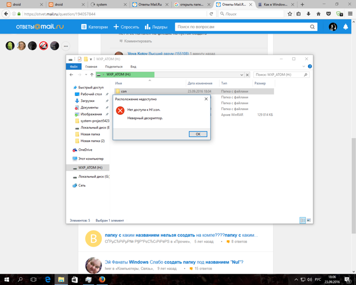Viewport: 356px width, 285px height.
Task: Click OK in the error dialog
Action: tap(198, 134)
